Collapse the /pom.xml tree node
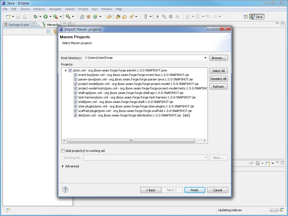This screenshot has width=288, height=216. point(65,70)
